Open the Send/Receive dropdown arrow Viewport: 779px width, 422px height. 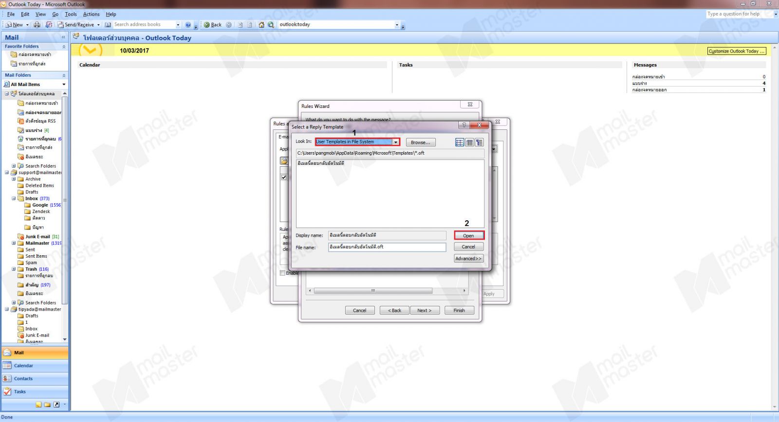point(98,24)
